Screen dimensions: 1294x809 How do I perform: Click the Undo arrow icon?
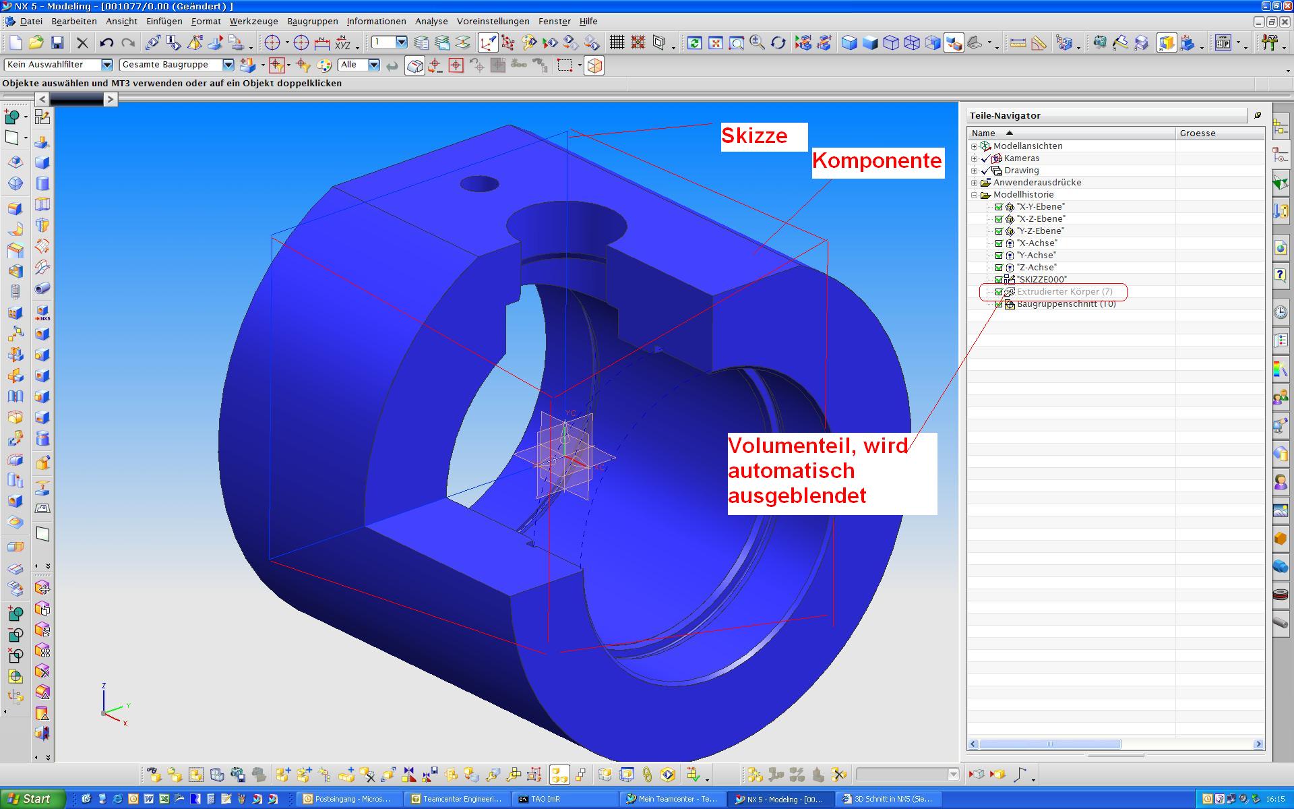click(106, 43)
